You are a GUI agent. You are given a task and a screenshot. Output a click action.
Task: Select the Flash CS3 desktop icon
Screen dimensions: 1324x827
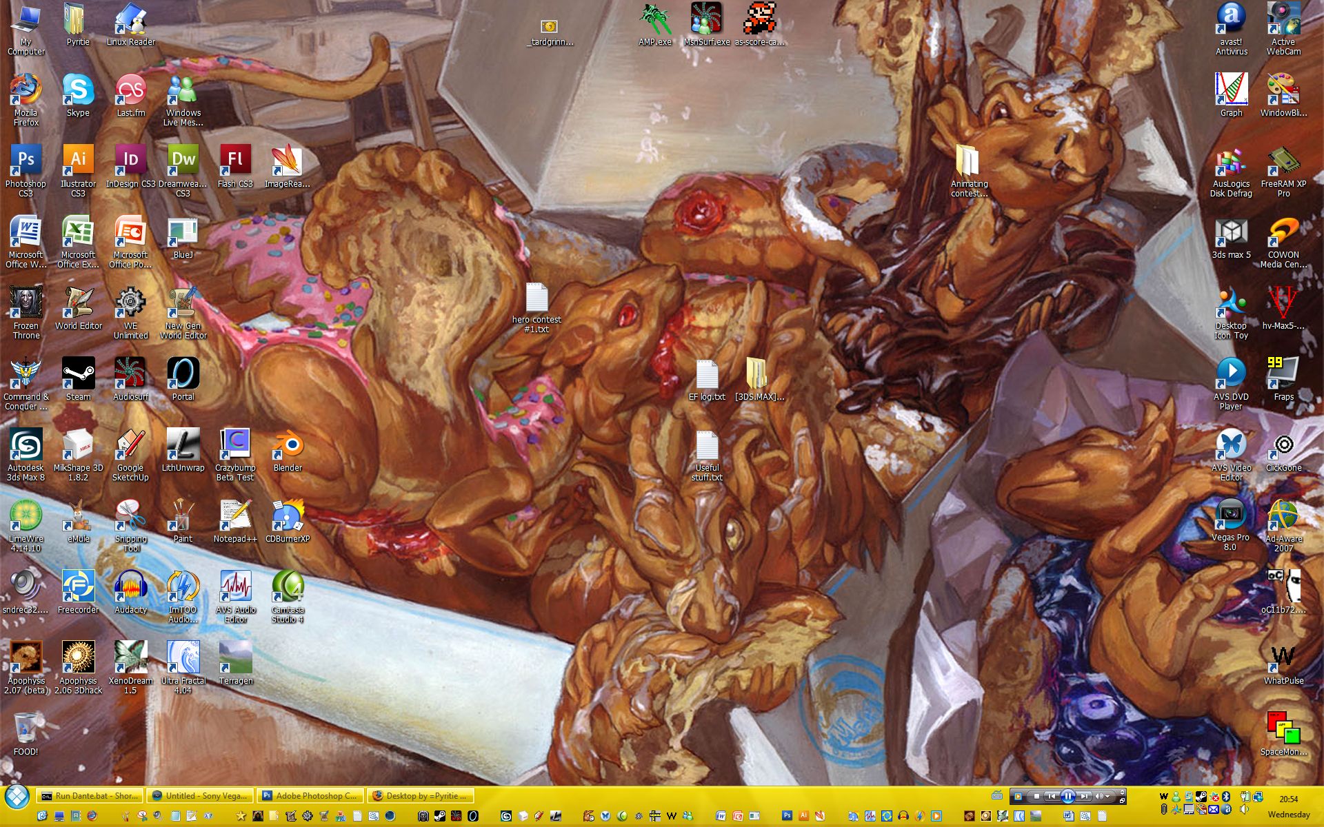click(235, 165)
